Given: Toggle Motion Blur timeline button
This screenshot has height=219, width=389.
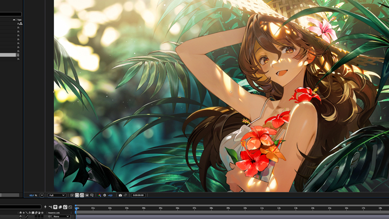Looking at the screenshot, I should pyautogui.click(x=65, y=207).
